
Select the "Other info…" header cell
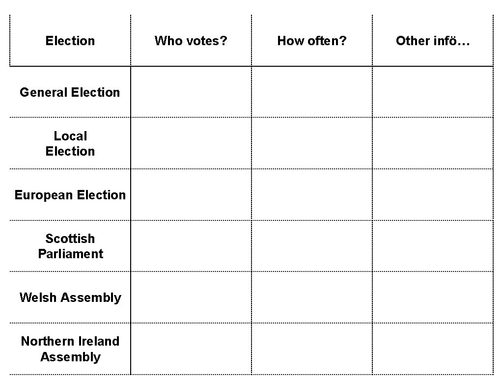click(433, 41)
